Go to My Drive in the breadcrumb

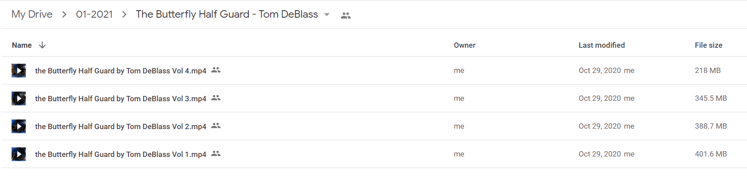pos(32,14)
